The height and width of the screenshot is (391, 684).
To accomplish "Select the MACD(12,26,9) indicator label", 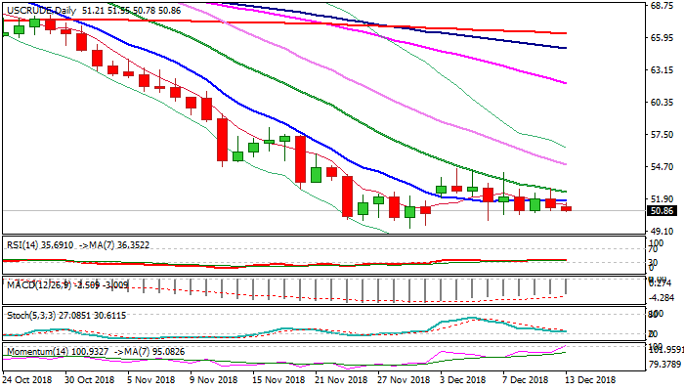I will coord(37,283).
